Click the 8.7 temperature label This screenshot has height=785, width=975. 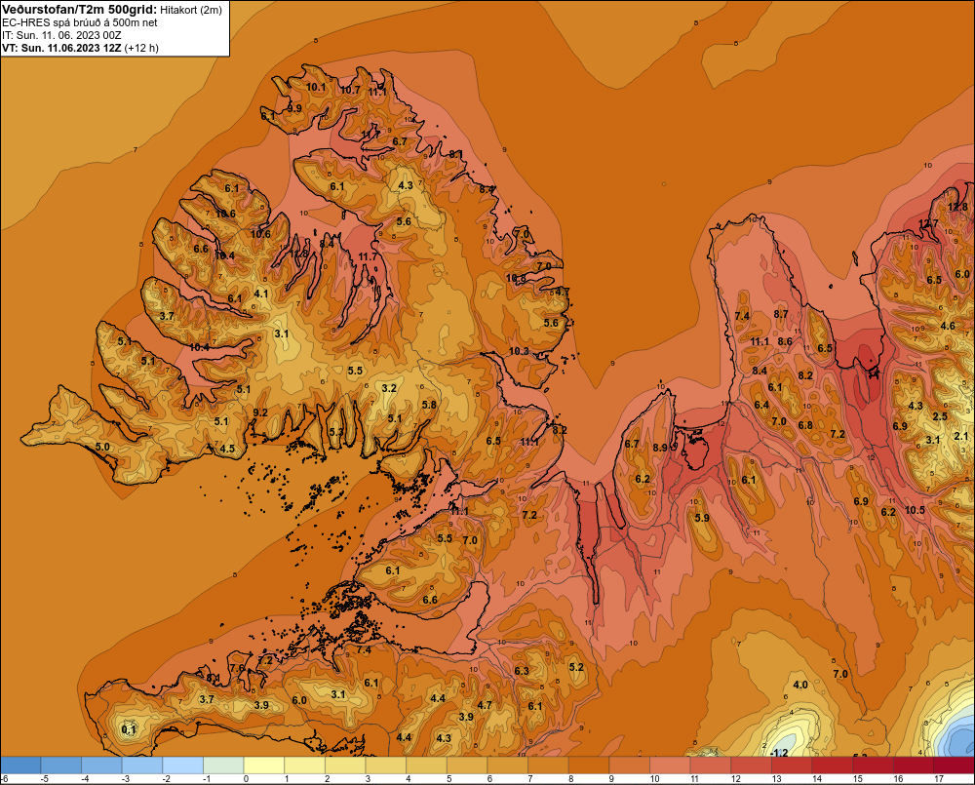(781, 314)
